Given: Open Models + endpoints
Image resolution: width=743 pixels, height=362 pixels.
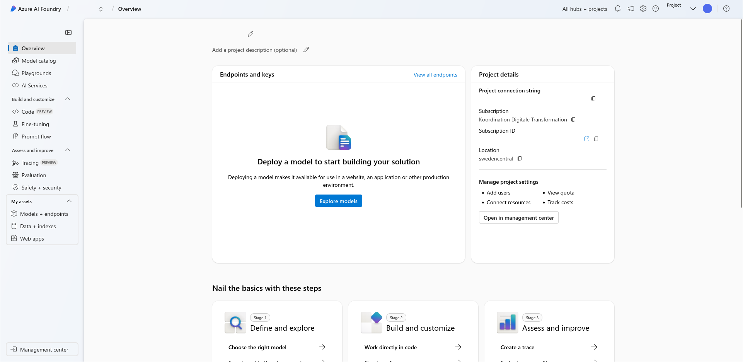Looking at the screenshot, I should (42, 214).
